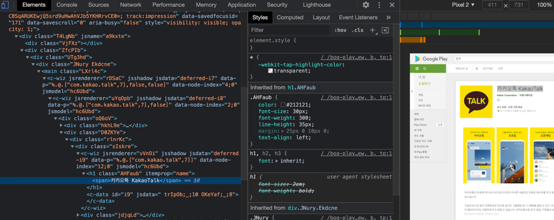Open the stylesheet link for the * rule
Screen dimensions: 554x220
pos(356,57)
